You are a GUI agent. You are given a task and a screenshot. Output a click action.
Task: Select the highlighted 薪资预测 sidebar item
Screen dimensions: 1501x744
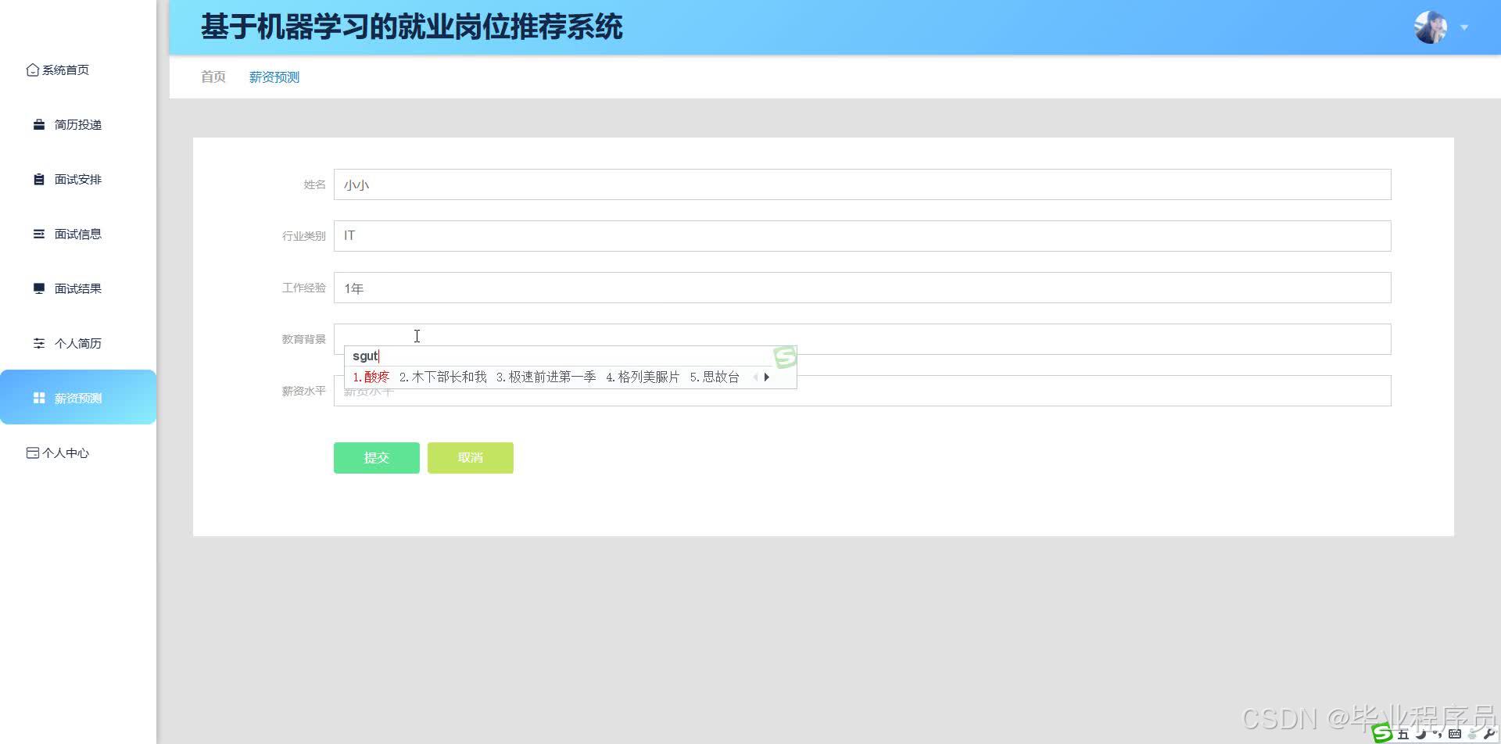point(78,398)
